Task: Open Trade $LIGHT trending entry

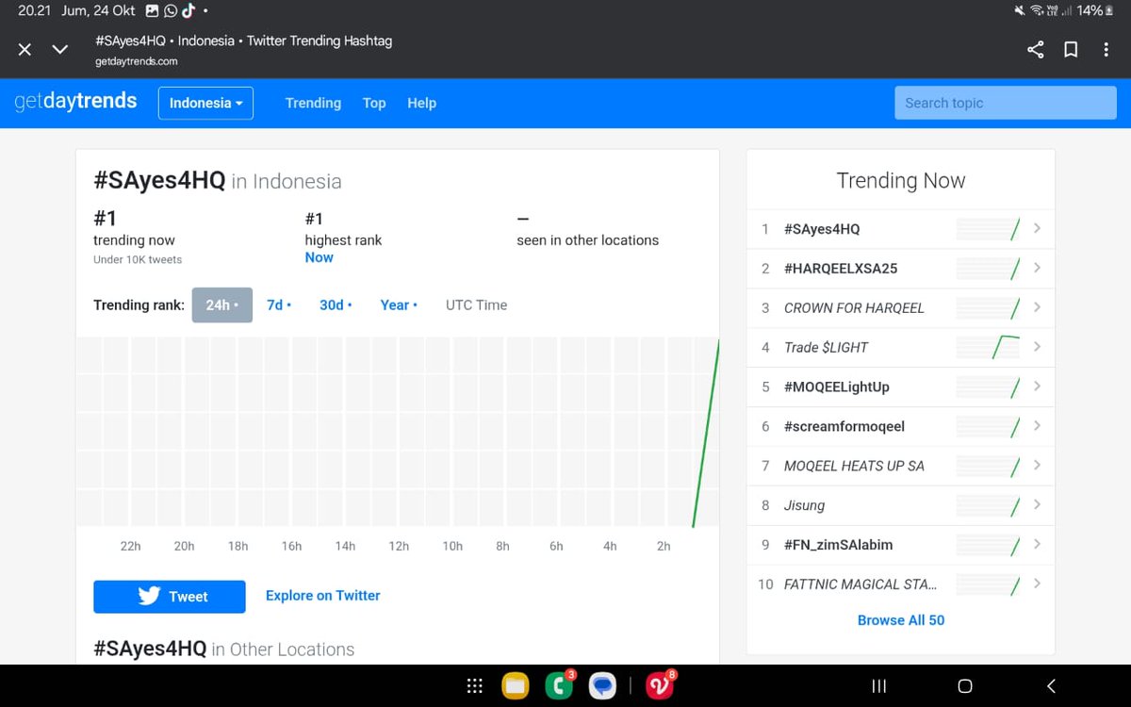Action: (826, 347)
